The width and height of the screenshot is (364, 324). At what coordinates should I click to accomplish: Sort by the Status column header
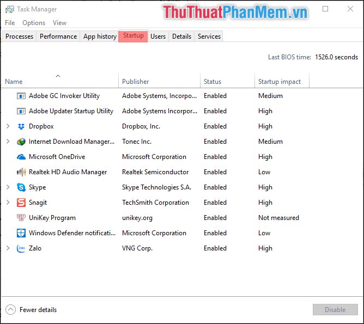[228, 81]
